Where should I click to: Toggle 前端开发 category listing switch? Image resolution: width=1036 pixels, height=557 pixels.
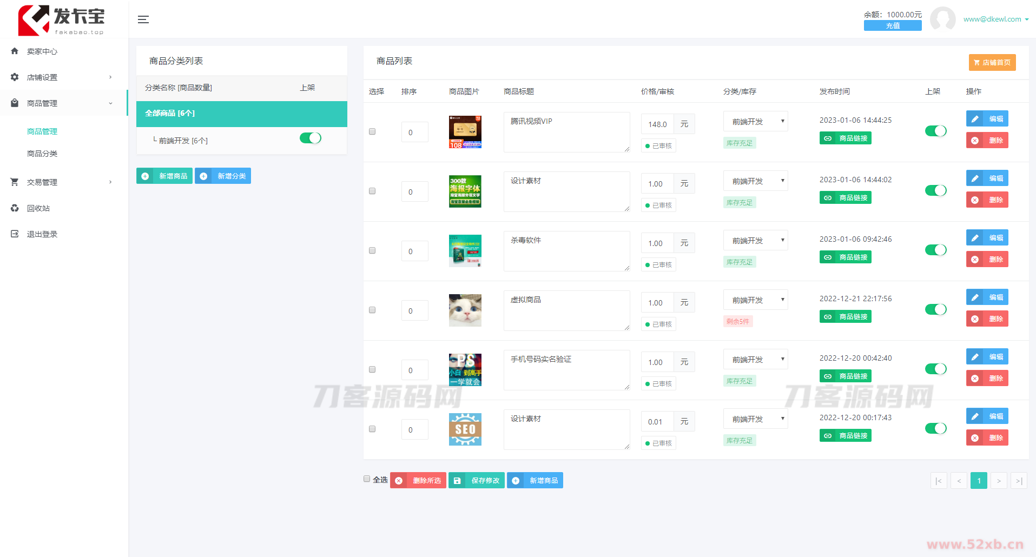(x=311, y=138)
